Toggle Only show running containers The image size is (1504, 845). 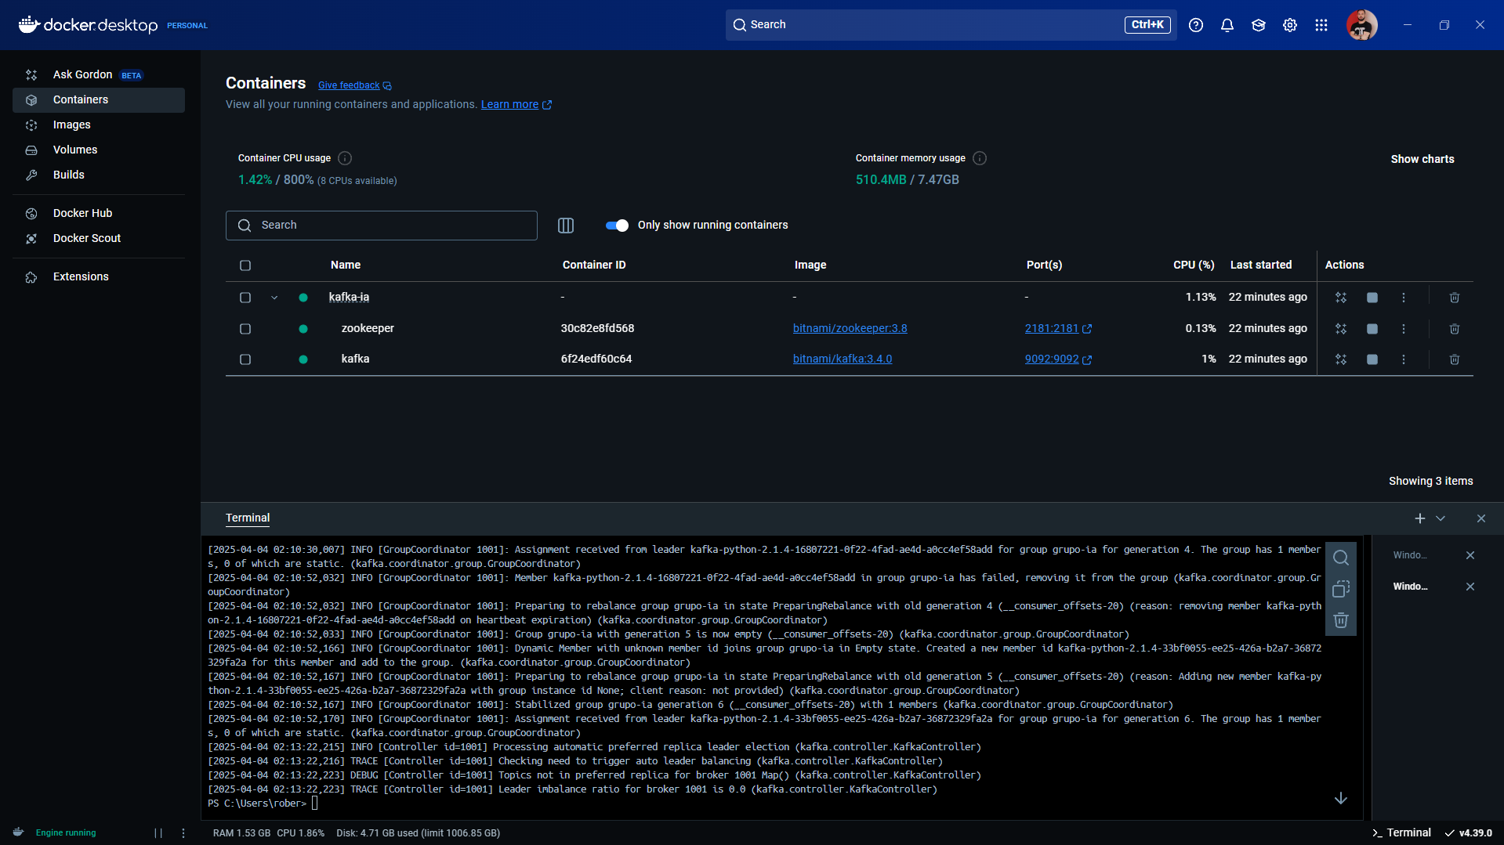tap(617, 226)
